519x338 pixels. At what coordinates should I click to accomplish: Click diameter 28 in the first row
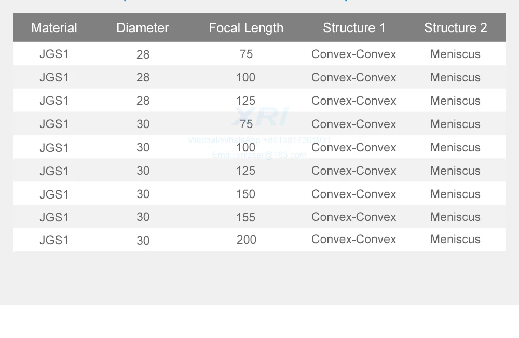click(143, 54)
